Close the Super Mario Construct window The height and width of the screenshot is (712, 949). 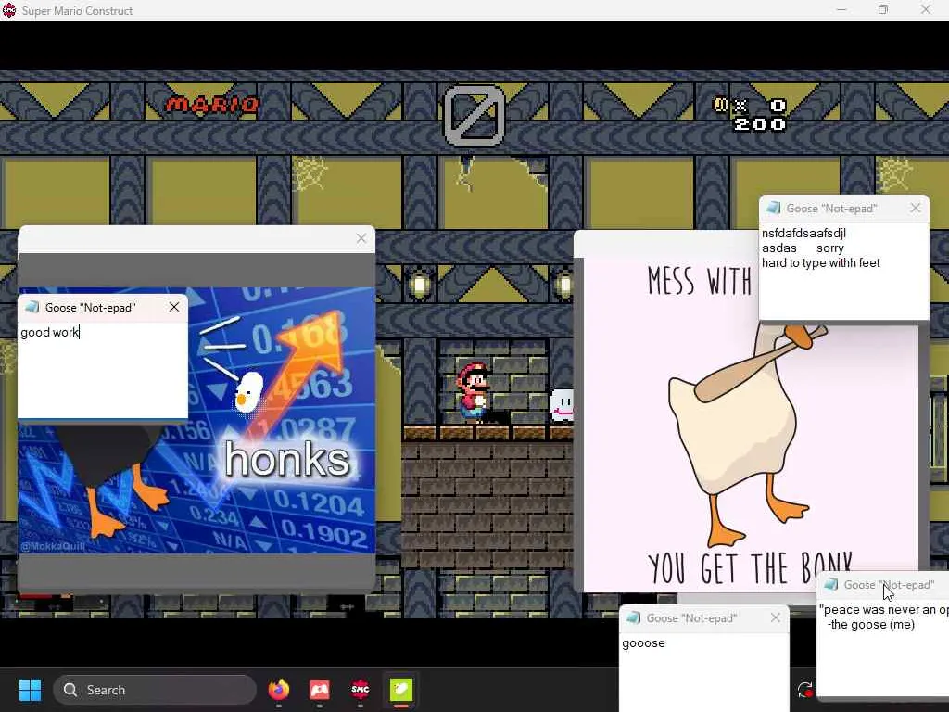point(926,9)
